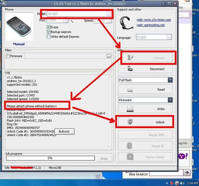This screenshot has width=199, height=186.
Task: Click the Write button
Action: 145,109
